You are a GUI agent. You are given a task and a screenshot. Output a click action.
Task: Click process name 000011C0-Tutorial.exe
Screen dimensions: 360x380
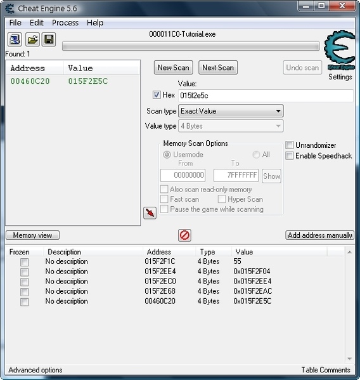pyautogui.click(x=183, y=34)
